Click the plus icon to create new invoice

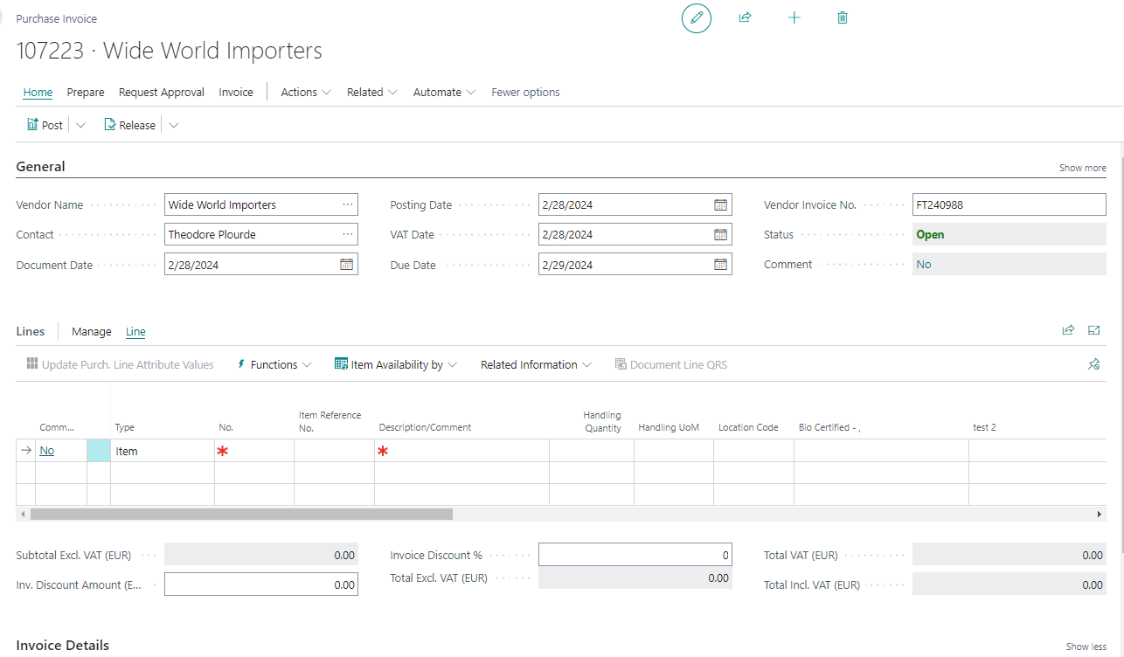pyautogui.click(x=794, y=17)
